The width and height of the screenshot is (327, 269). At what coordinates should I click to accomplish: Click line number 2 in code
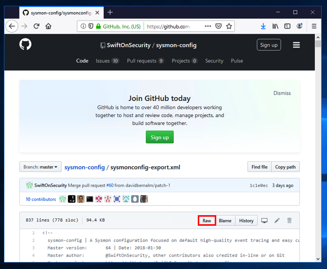[34, 240]
